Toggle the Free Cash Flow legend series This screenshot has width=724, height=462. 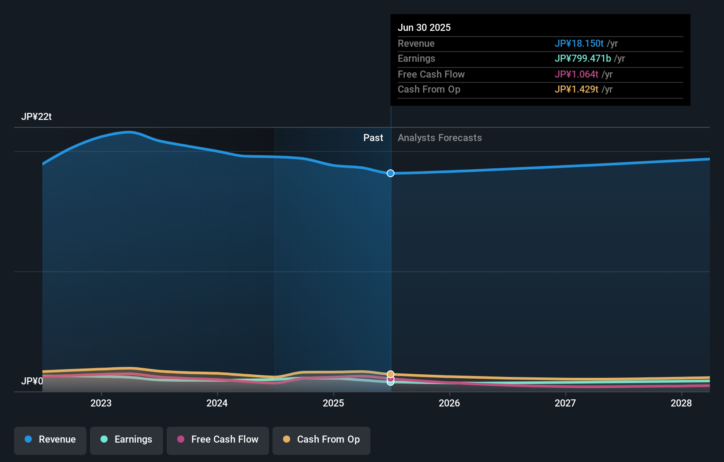coord(218,440)
